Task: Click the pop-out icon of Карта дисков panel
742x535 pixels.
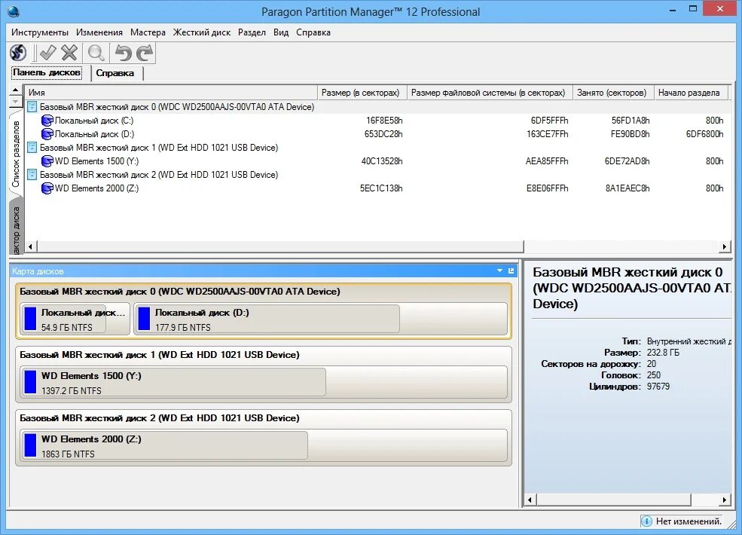Action: (511, 271)
